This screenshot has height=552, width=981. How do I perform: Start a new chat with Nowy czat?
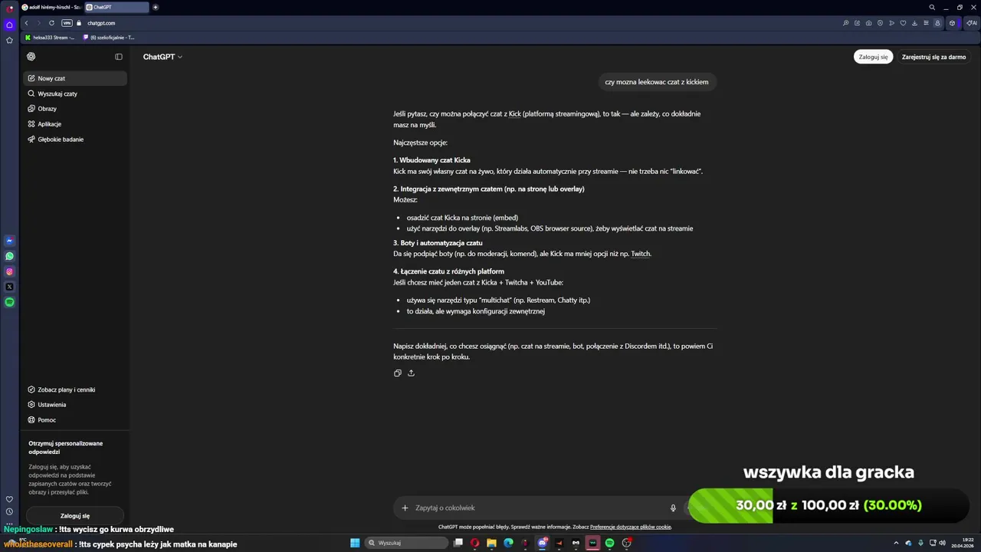tap(75, 78)
